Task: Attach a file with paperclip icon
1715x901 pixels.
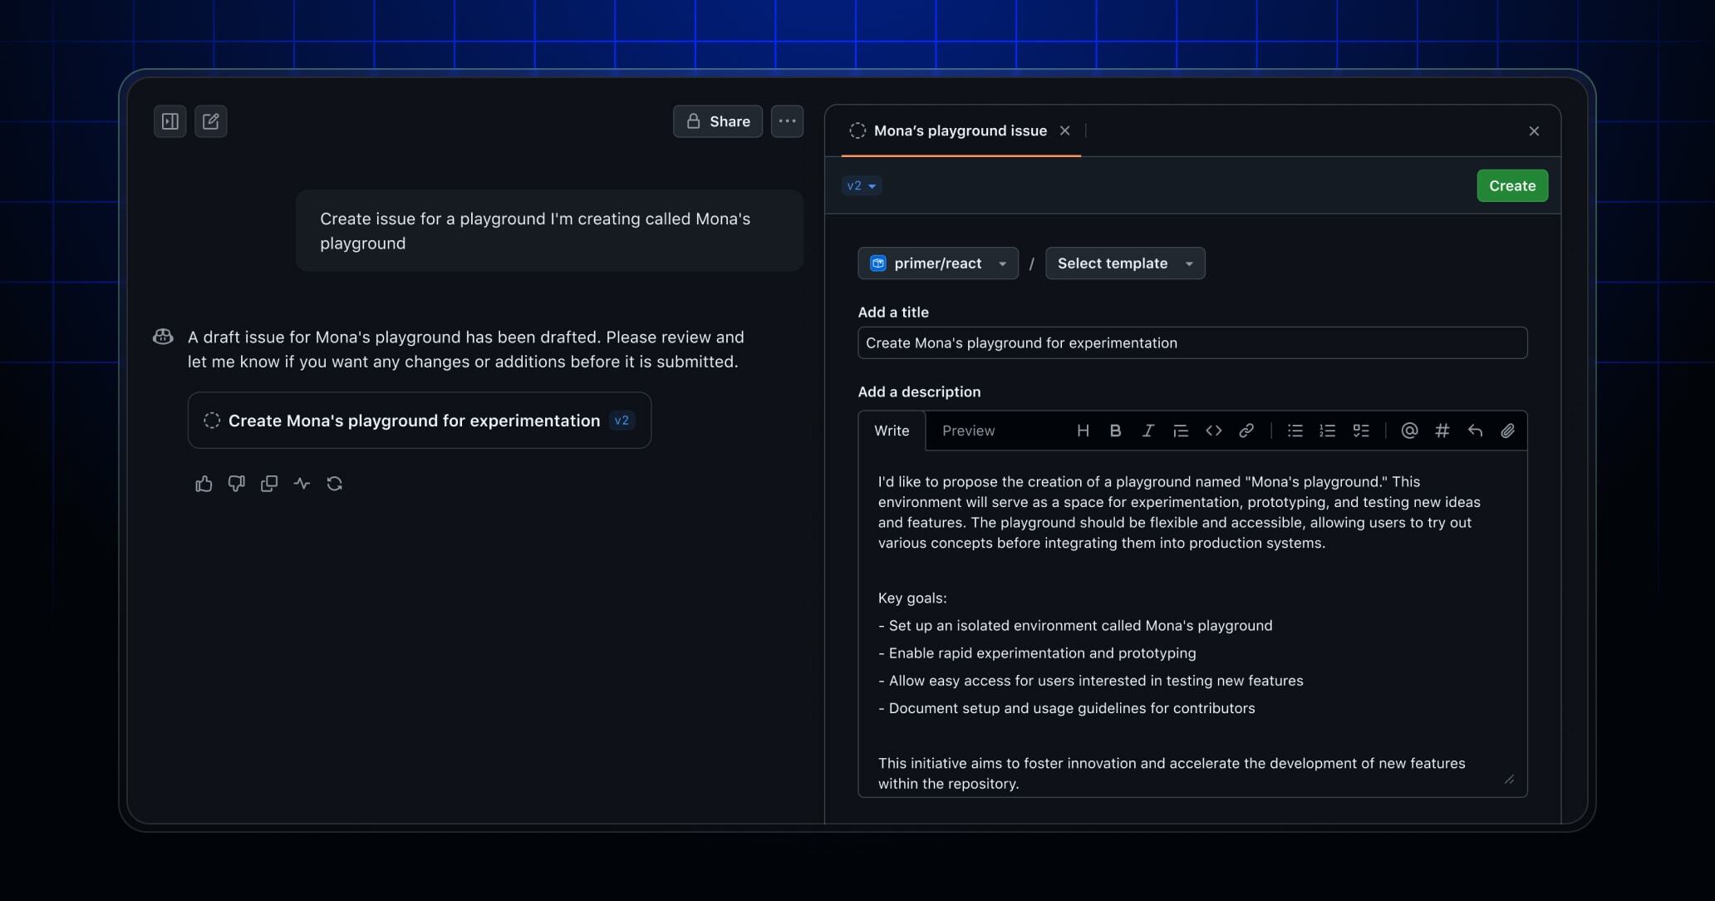Action: (1507, 431)
